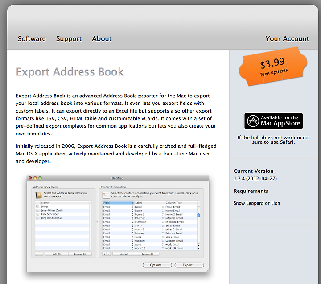The image size is (321, 284).
Task: Click the other Email column title cell
Action: (x=181, y=226)
